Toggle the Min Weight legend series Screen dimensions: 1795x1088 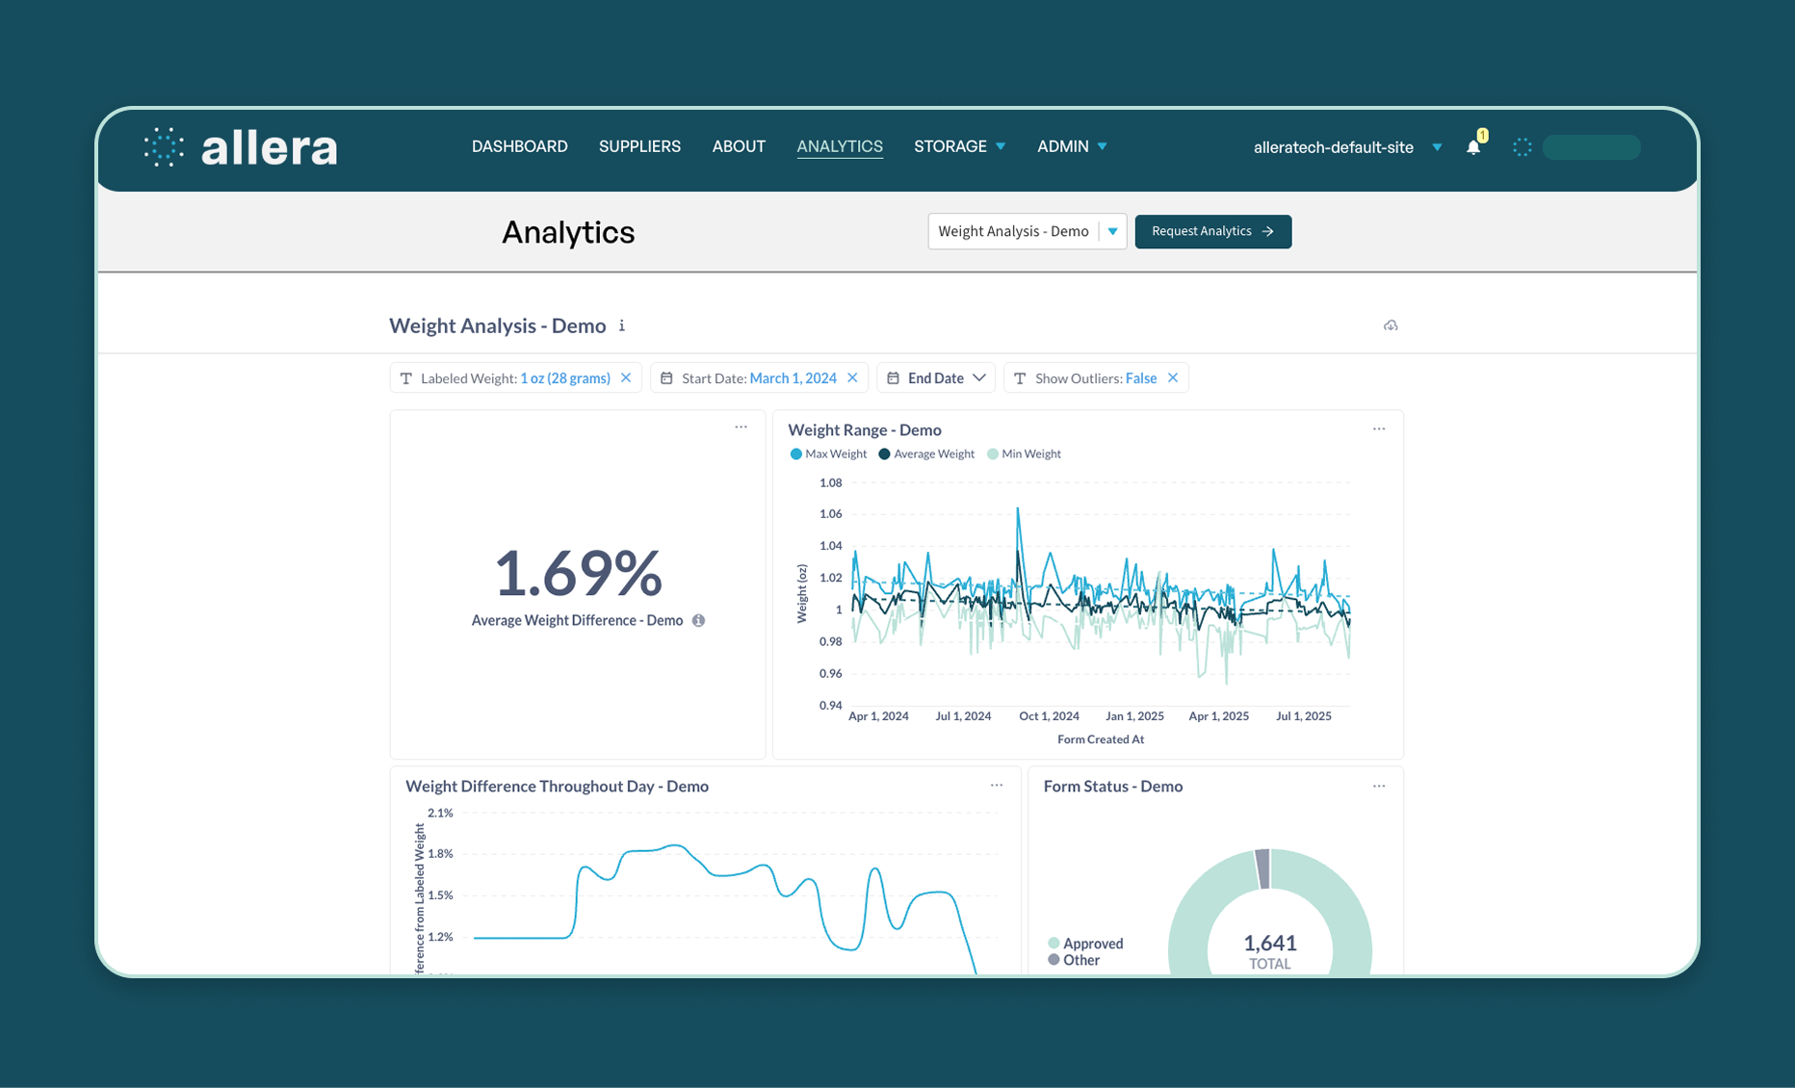click(1024, 453)
